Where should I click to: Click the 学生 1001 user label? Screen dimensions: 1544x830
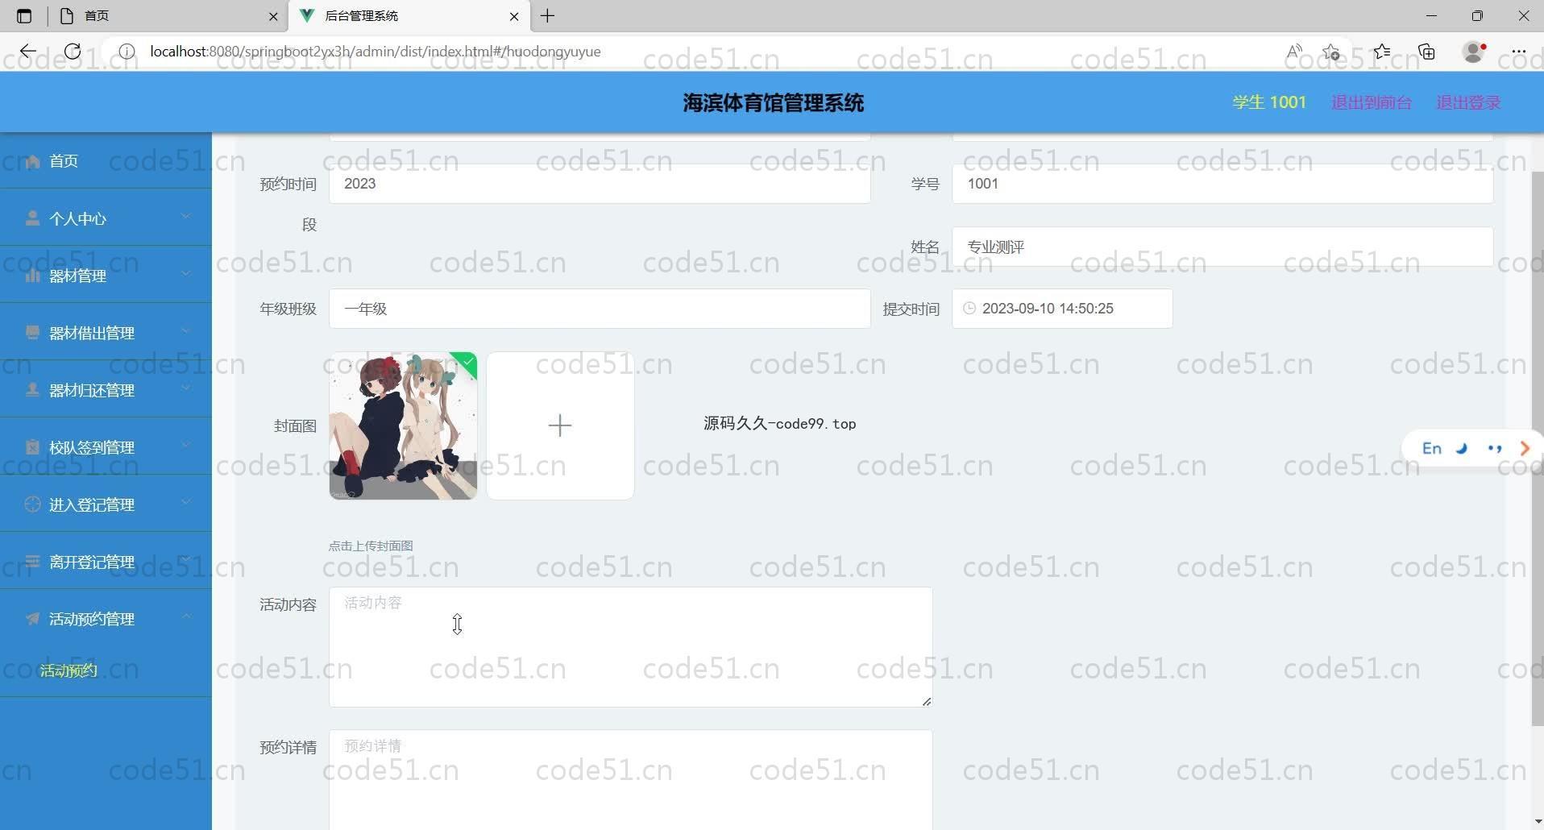1269,102
